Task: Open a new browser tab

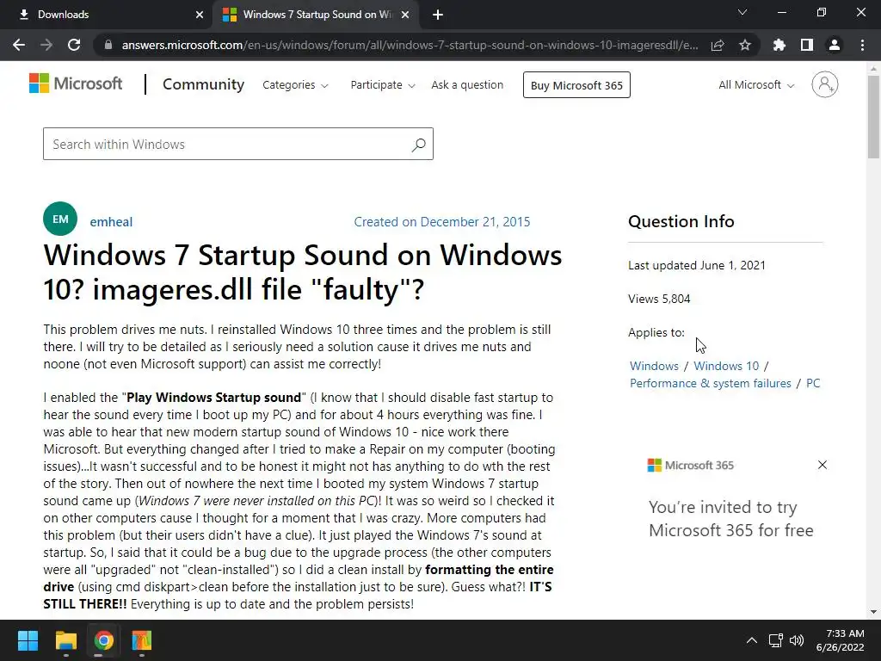Action: pos(438,15)
